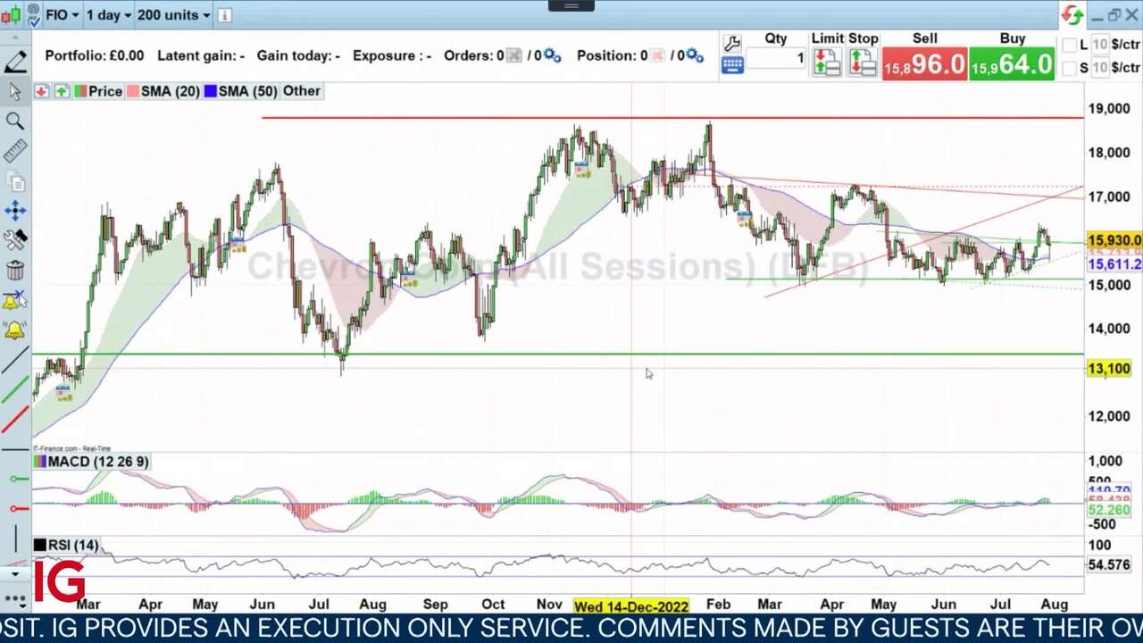Open the Price settings tab
This screenshot has height=643, width=1143.
pos(98,91)
